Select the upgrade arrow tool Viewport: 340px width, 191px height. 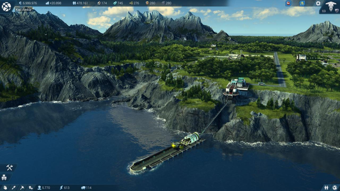(x=31, y=188)
